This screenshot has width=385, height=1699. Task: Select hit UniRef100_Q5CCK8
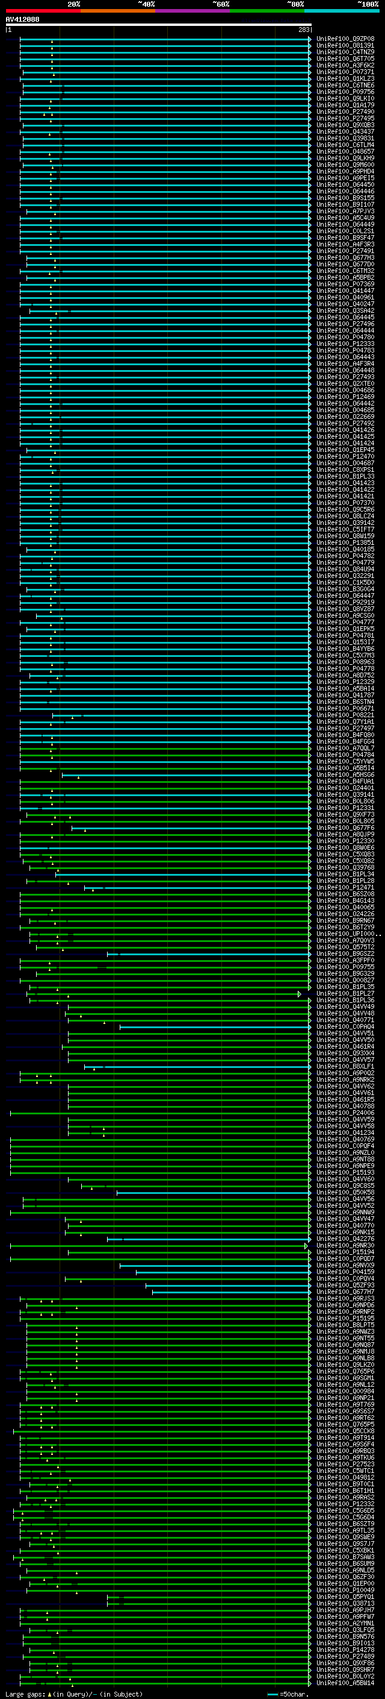[345, 1431]
